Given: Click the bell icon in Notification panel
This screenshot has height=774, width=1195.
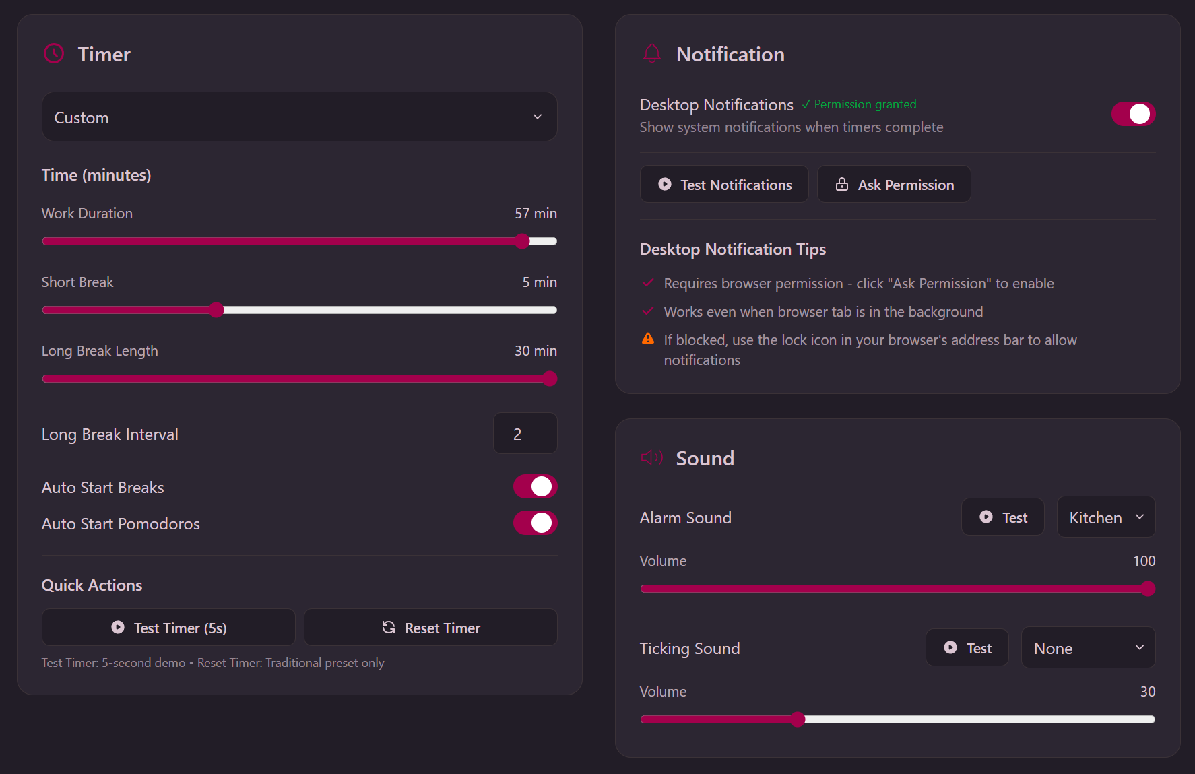Looking at the screenshot, I should (x=651, y=53).
